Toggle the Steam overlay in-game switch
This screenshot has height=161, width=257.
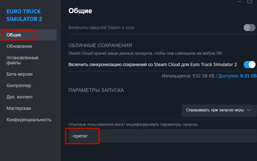point(249,28)
